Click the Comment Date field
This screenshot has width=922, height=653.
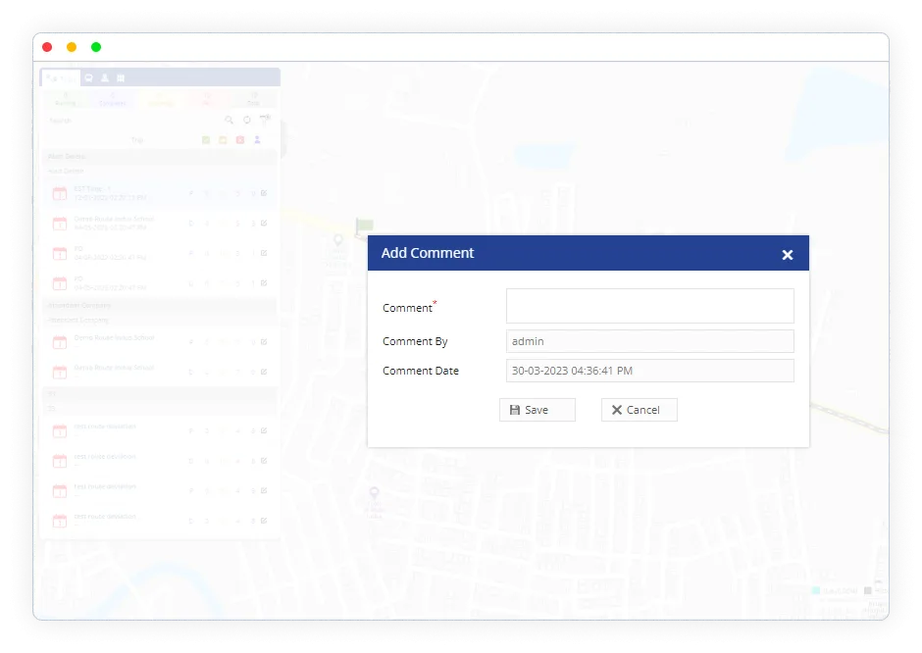tap(649, 371)
